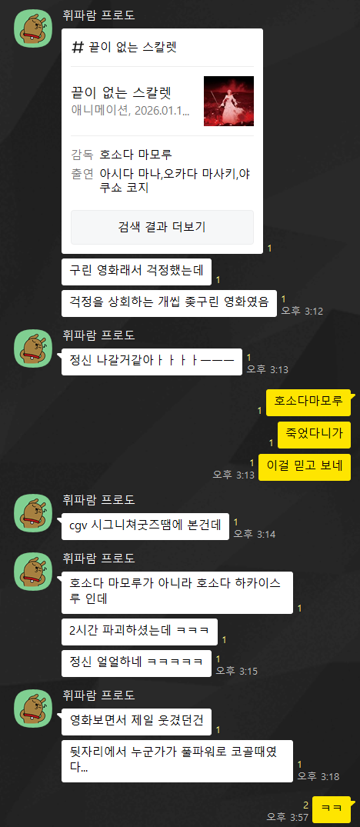Click the hashtag header '# 끝이 없는 스칼렛'

click(125, 48)
